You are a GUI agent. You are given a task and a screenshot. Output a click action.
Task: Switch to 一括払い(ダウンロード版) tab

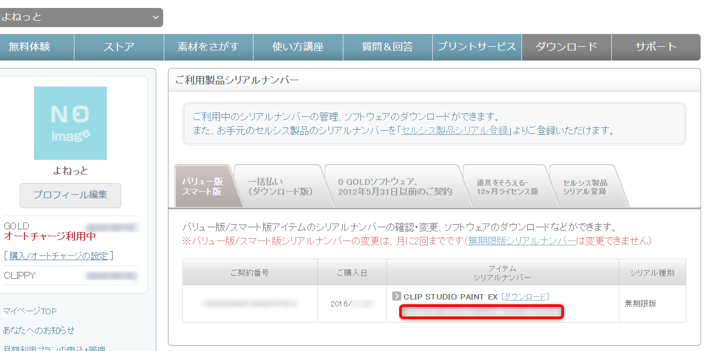(280, 186)
